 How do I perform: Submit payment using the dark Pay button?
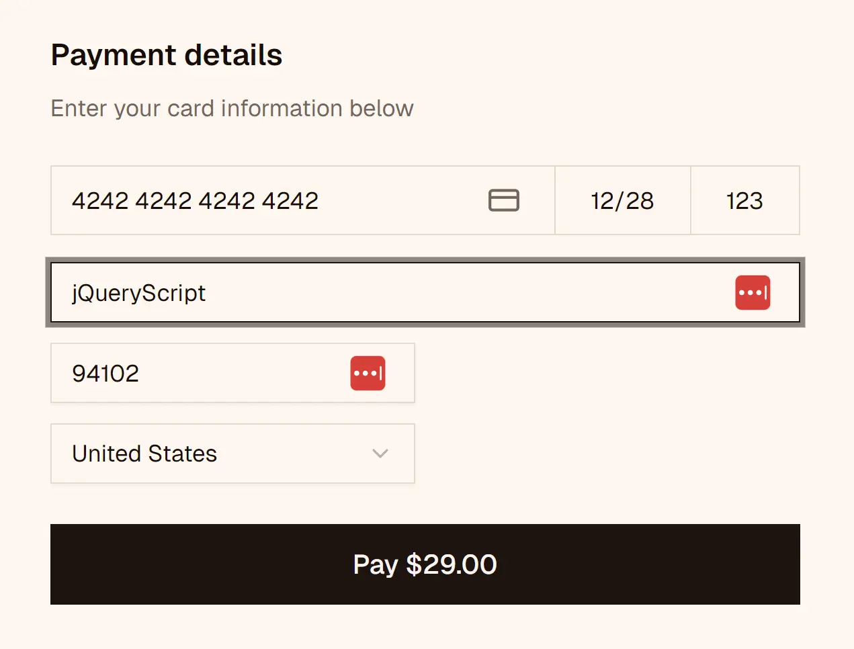[425, 564]
